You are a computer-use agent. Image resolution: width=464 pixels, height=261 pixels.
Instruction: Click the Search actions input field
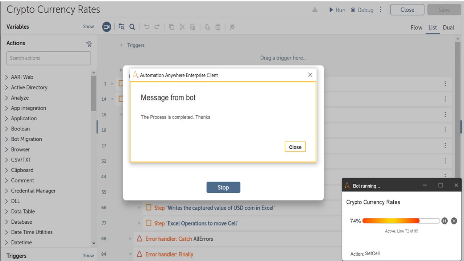click(49, 58)
